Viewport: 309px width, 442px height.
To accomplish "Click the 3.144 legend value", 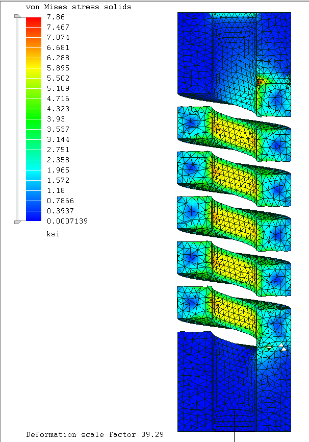I will 58,139.
